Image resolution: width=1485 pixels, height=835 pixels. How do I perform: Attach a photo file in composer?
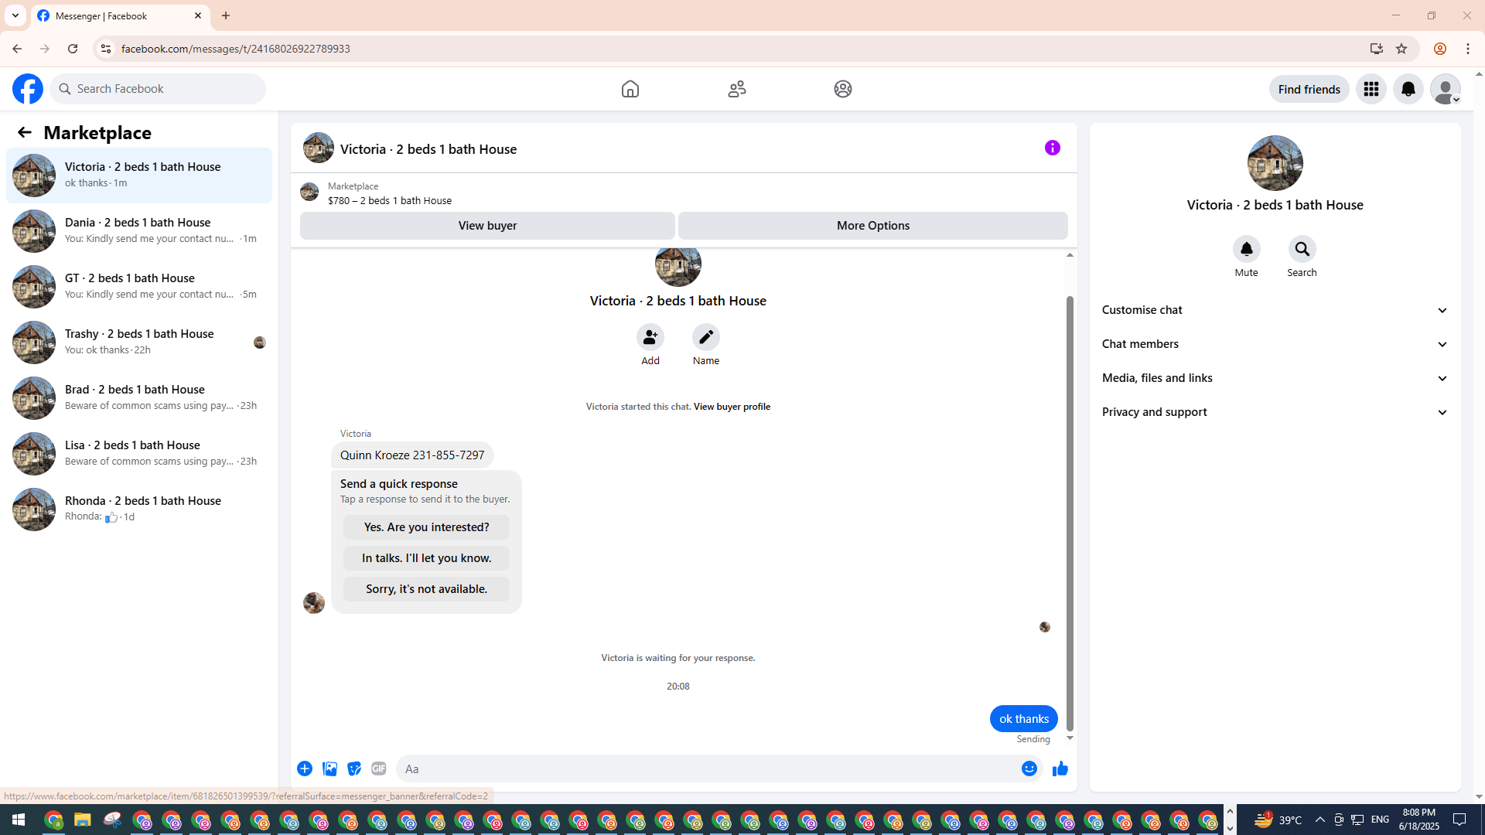[x=329, y=769]
